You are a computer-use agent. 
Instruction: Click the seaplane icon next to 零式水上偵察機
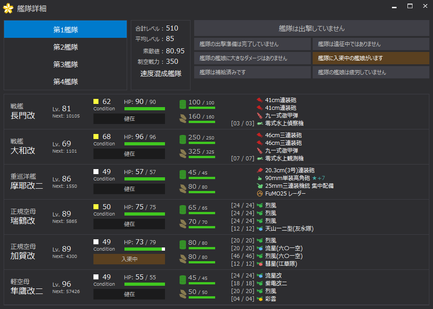[x=259, y=124]
